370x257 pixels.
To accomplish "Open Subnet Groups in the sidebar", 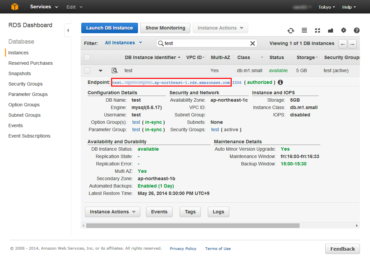I will coord(24,115).
